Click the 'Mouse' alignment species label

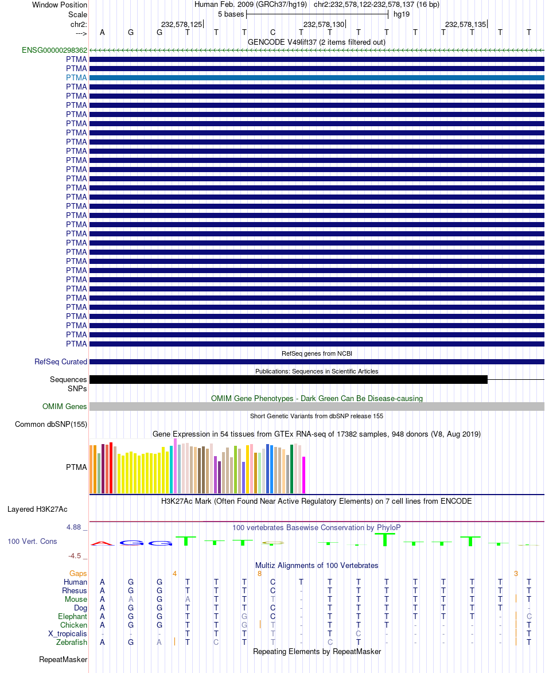(76, 599)
